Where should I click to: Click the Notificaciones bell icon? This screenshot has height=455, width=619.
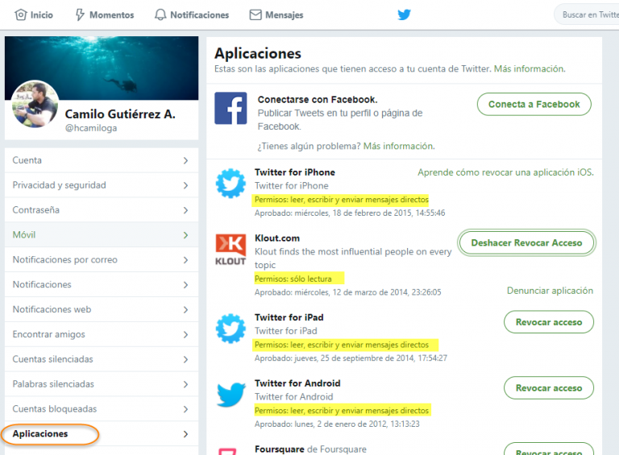pyautogui.click(x=160, y=14)
